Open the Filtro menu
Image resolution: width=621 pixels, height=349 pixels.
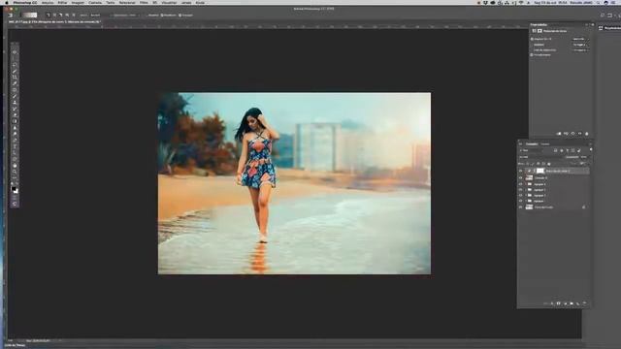tap(144, 2)
